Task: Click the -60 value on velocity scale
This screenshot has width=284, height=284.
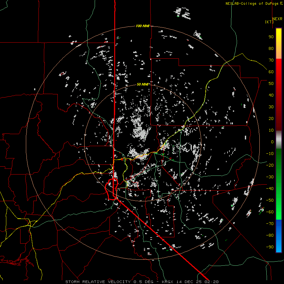Action: [270, 212]
